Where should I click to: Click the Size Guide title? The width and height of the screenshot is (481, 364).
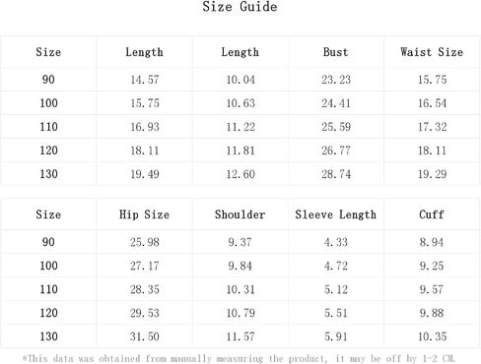pyautogui.click(x=240, y=7)
